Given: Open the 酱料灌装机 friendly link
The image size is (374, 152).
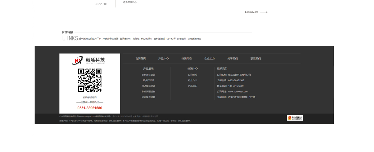Looking at the screenshot, I should coord(159,39).
